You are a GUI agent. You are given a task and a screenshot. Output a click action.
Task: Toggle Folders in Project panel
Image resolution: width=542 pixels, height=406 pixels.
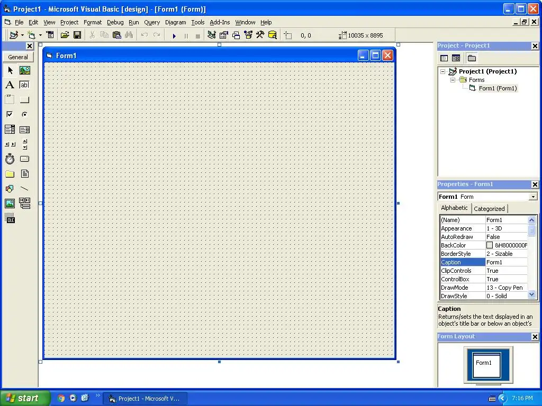472,58
